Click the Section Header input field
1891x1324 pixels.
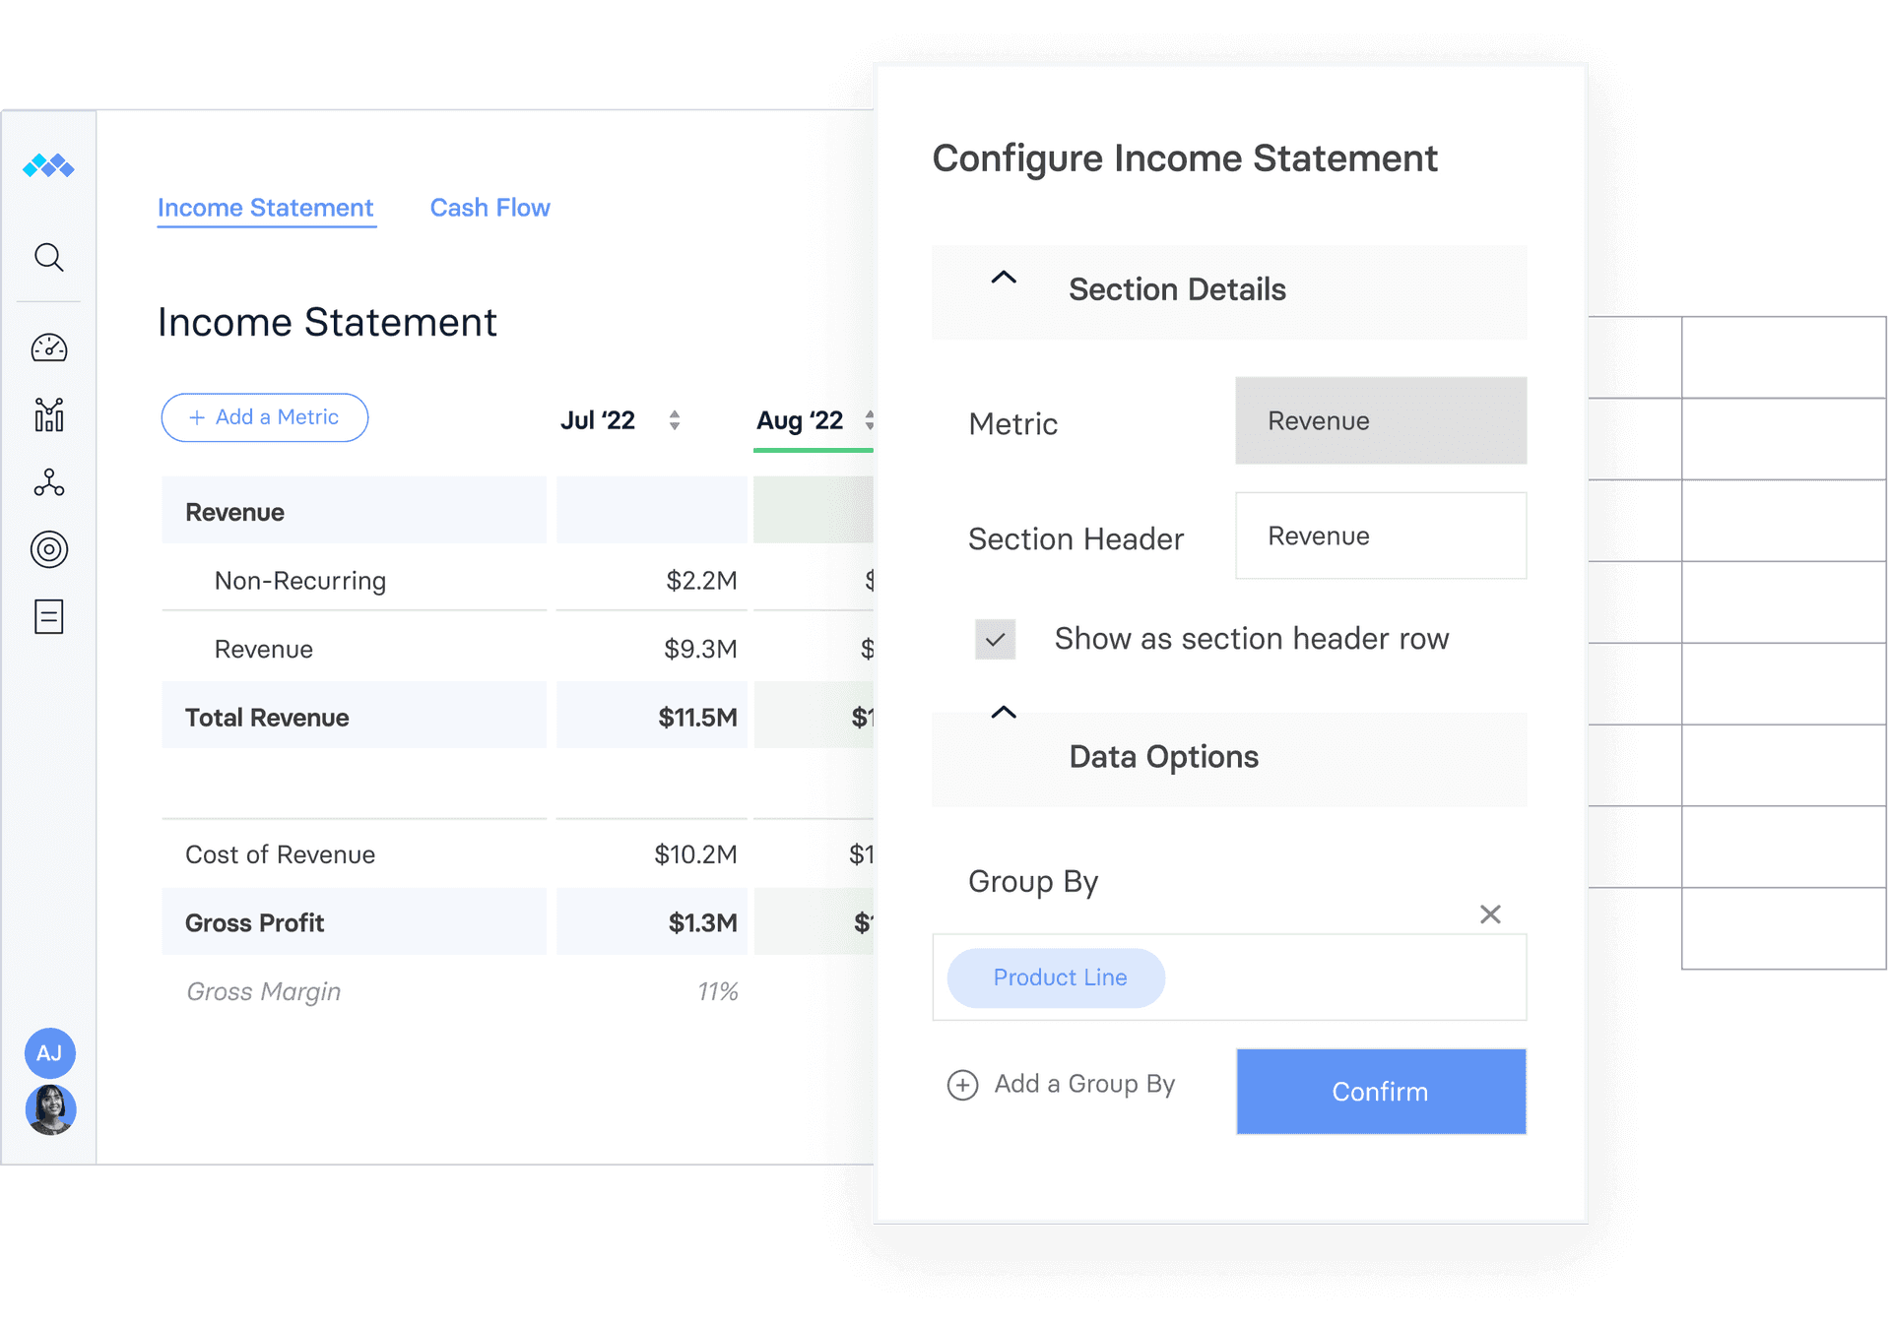coord(1380,536)
